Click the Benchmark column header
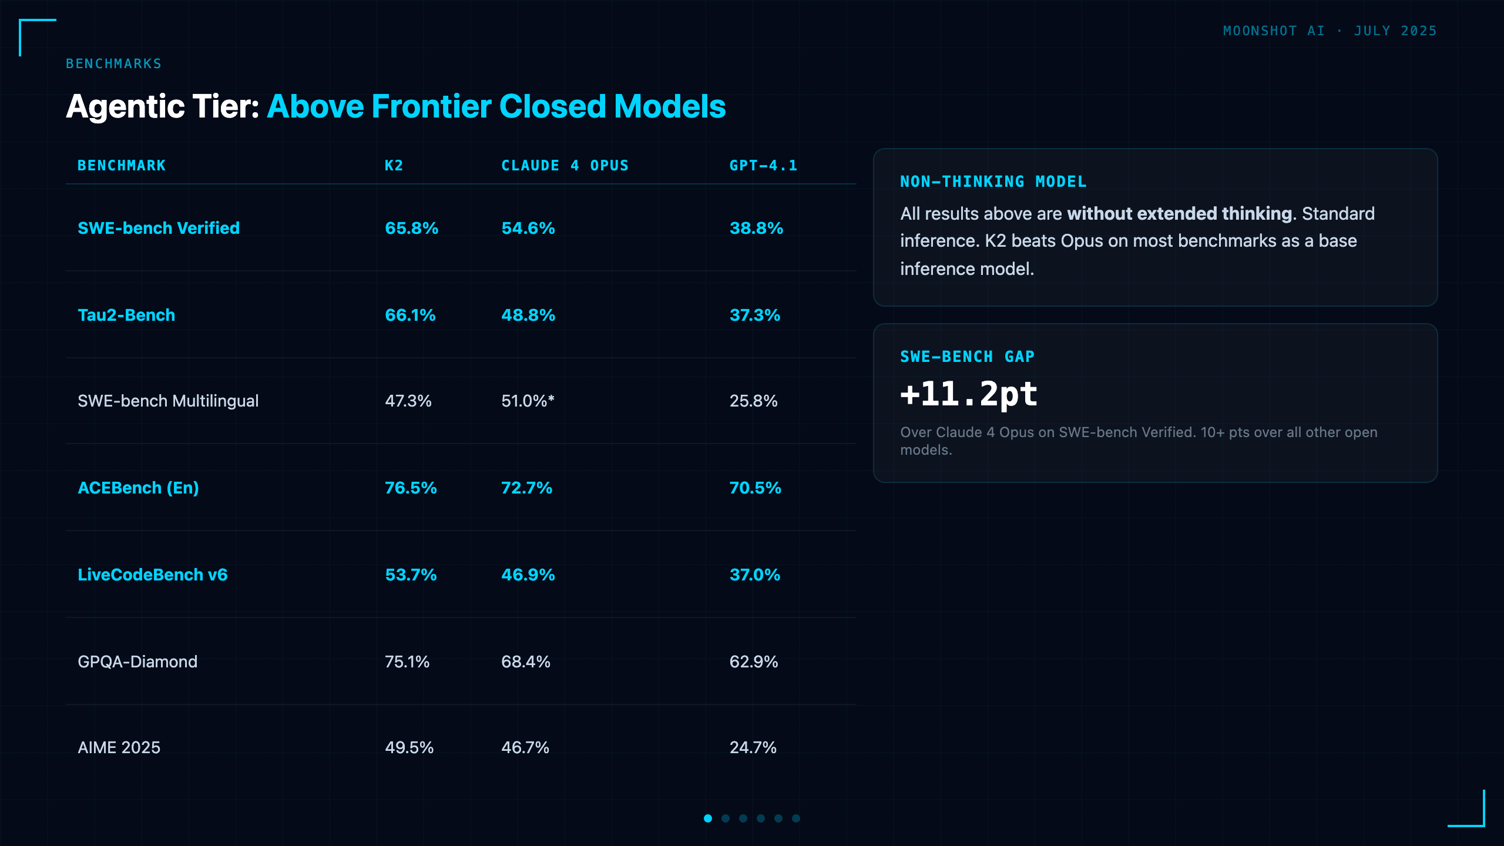1504x846 pixels. [x=122, y=166]
